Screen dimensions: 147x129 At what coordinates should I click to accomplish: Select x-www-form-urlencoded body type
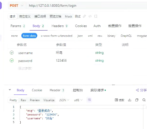(57, 36)
